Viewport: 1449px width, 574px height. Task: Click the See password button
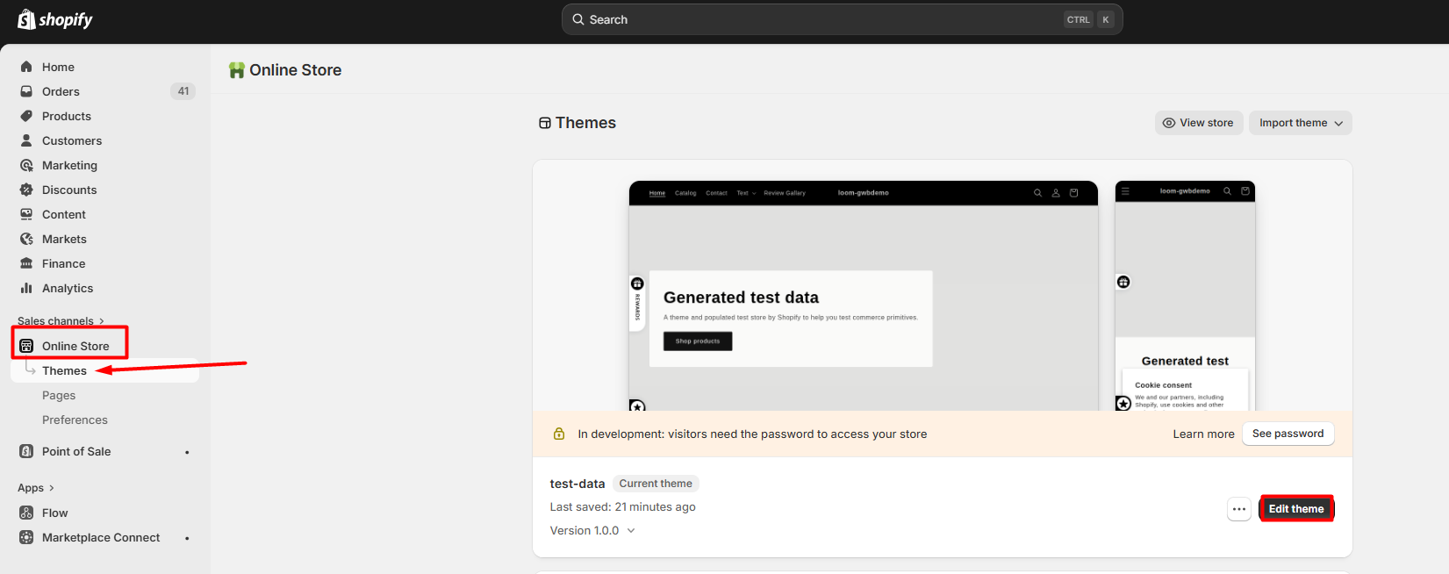click(1288, 434)
